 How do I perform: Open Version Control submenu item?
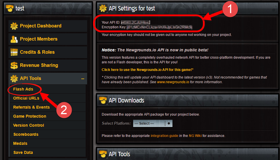48,125
